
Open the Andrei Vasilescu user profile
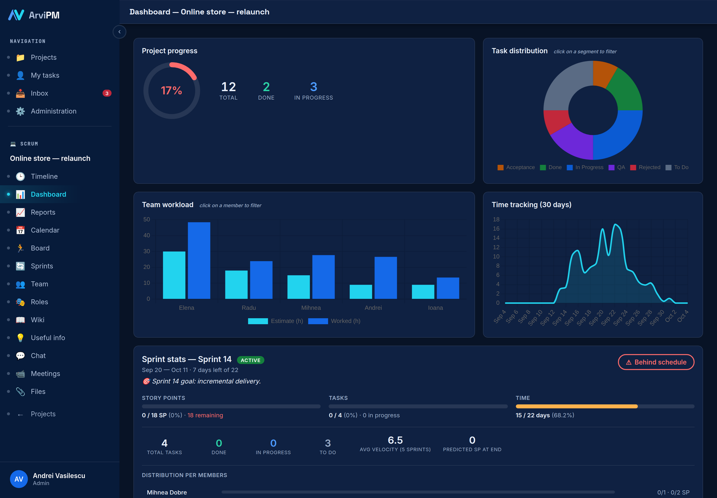point(48,479)
